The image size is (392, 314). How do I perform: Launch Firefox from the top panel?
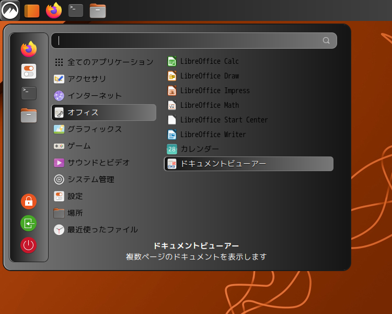click(53, 10)
